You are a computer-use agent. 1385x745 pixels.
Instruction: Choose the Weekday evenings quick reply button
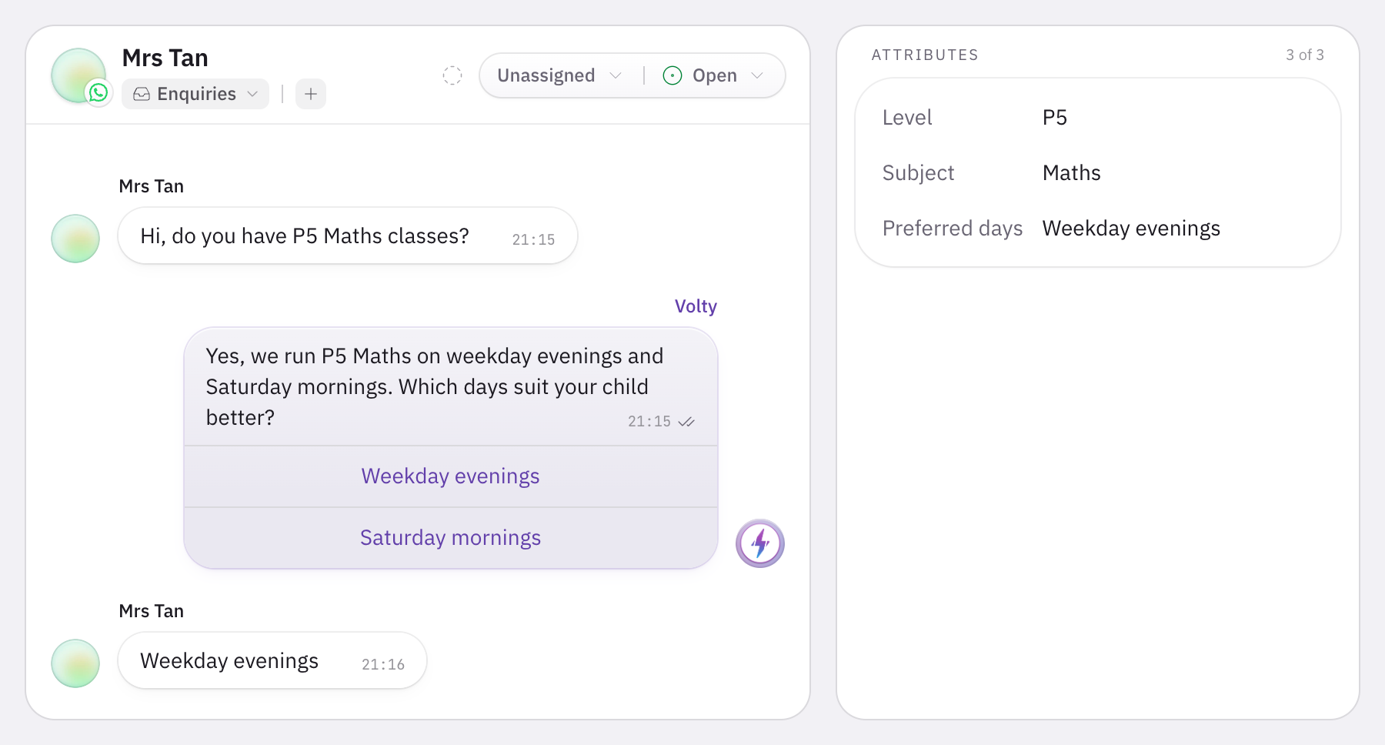tap(451, 476)
